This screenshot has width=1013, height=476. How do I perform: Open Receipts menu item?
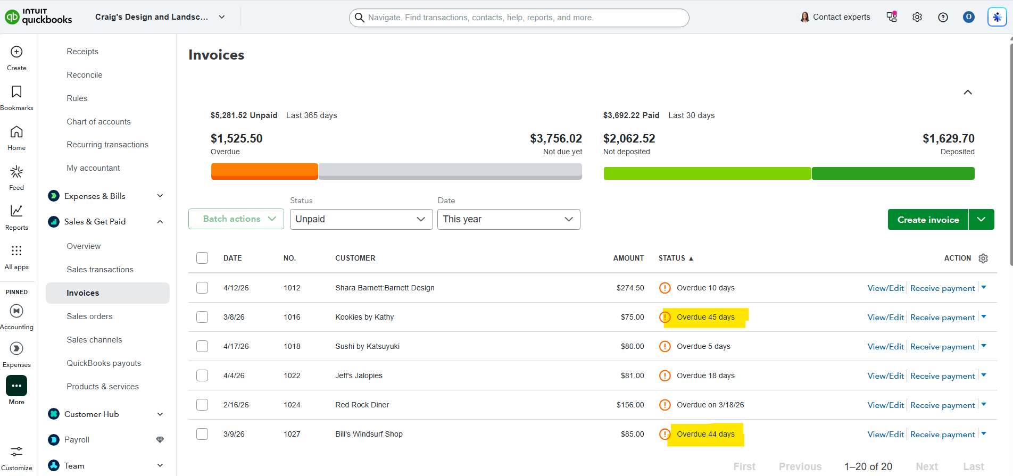(x=82, y=52)
